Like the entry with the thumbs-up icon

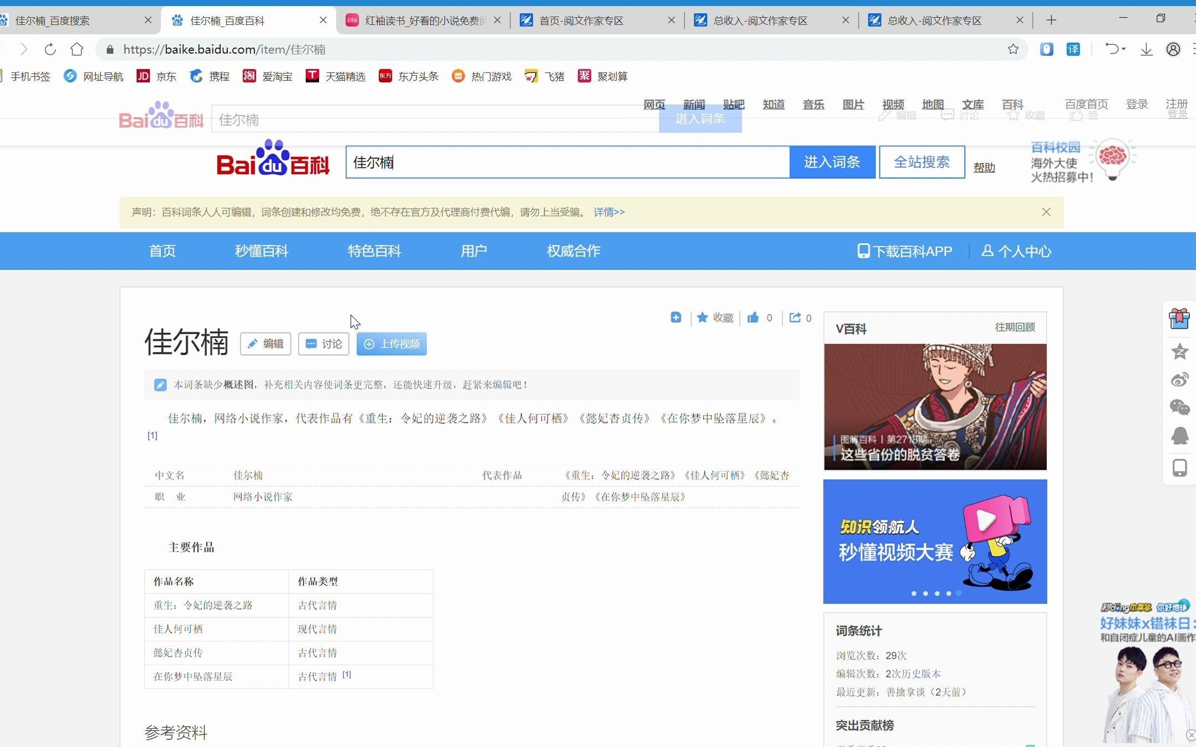coord(753,318)
